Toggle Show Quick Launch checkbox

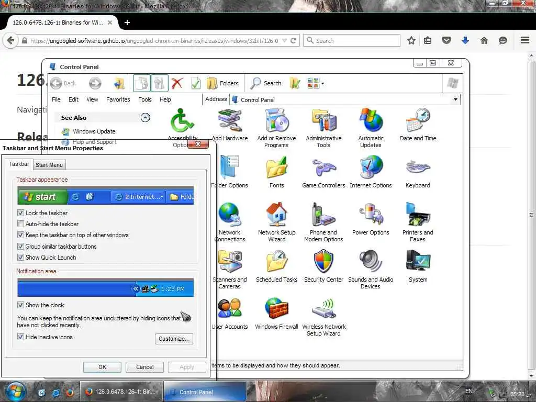[20, 257]
